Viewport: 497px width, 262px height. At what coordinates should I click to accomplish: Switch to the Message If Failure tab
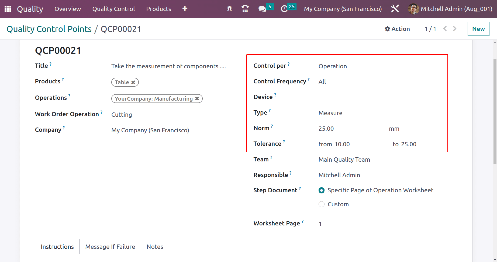coord(110,247)
